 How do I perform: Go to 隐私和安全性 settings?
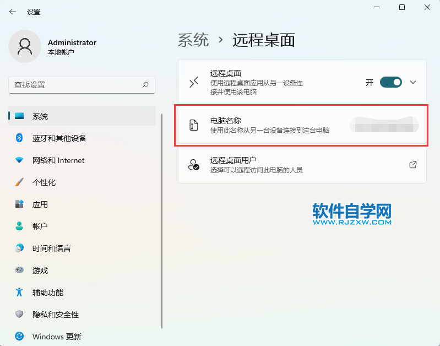[82, 314]
